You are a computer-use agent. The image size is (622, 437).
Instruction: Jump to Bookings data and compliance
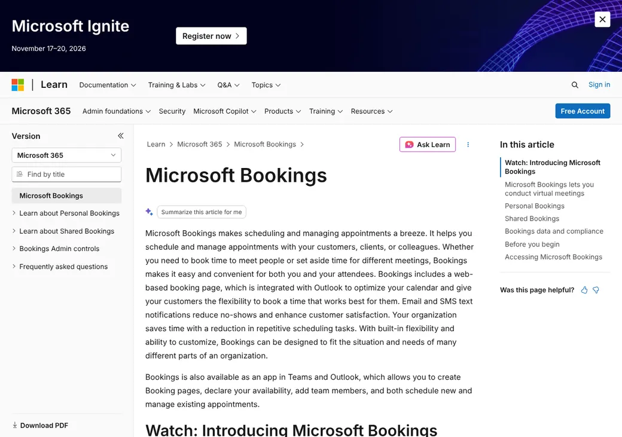tap(554, 231)
